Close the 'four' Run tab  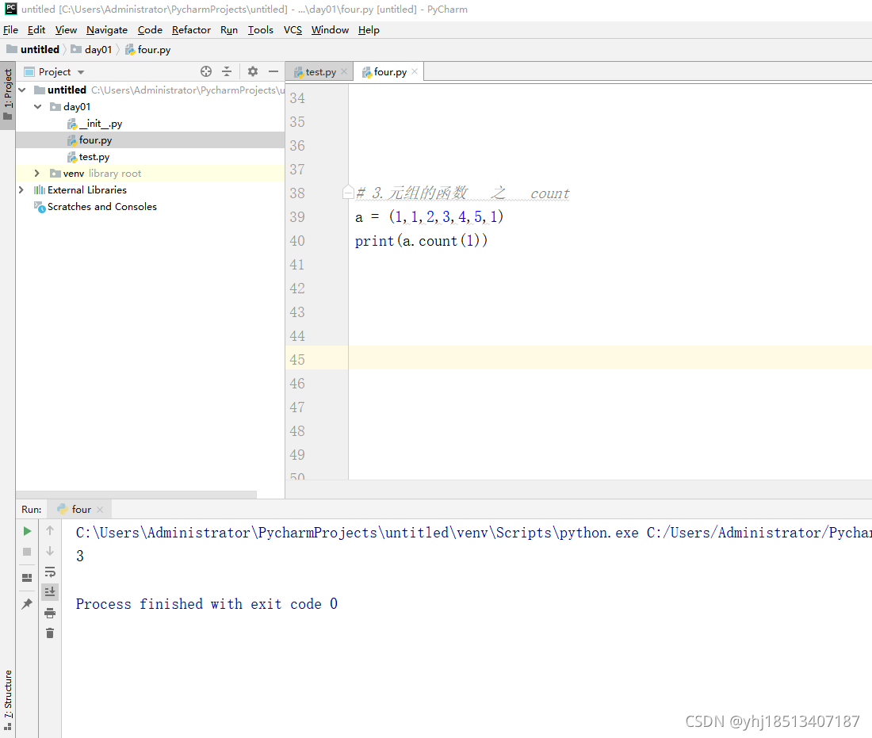100,510
